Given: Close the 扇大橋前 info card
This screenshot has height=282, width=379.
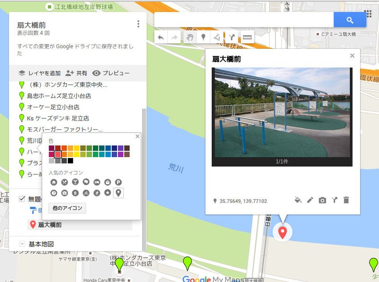Looking at the screenshot, I should click(352, 56).
